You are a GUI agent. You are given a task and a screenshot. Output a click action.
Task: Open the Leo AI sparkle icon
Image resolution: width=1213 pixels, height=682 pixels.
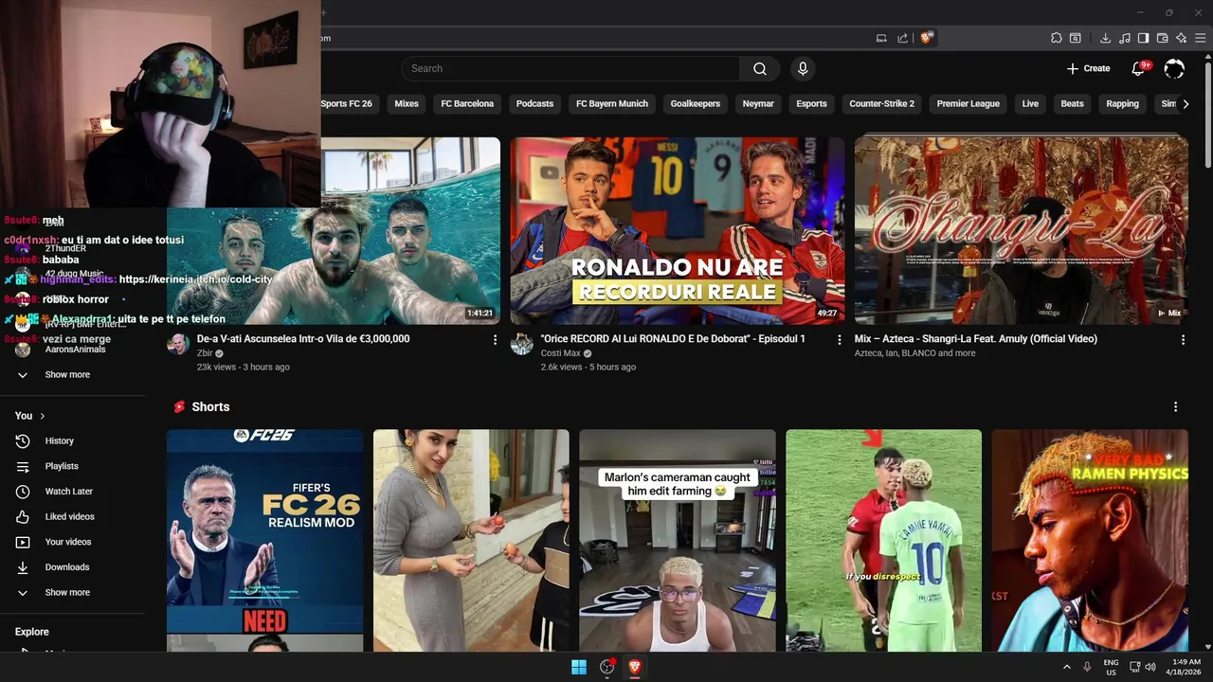tap(1181, 38)
